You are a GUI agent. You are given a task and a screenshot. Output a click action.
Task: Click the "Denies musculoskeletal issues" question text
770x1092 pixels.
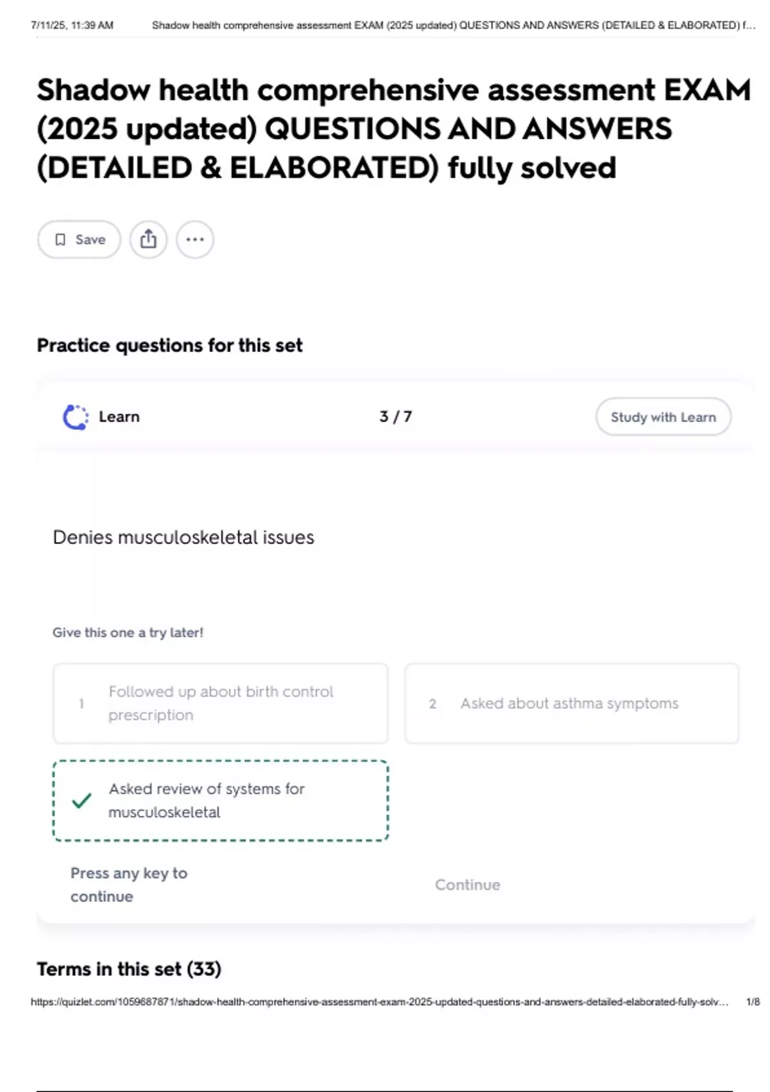184,537
